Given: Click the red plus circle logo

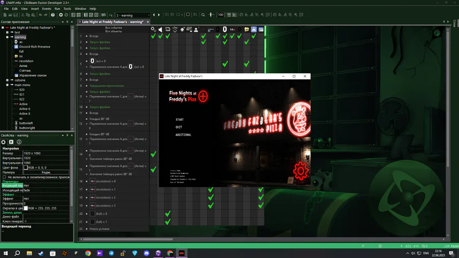Looking at the screenshot, I should tap(203, 96).
